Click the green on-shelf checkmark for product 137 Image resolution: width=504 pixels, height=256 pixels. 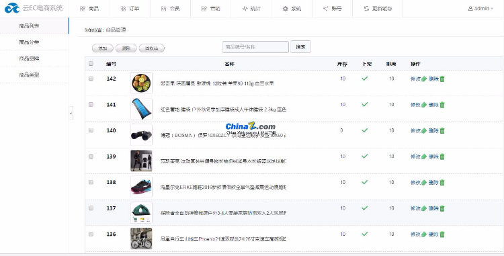click(x=364, y=208)
